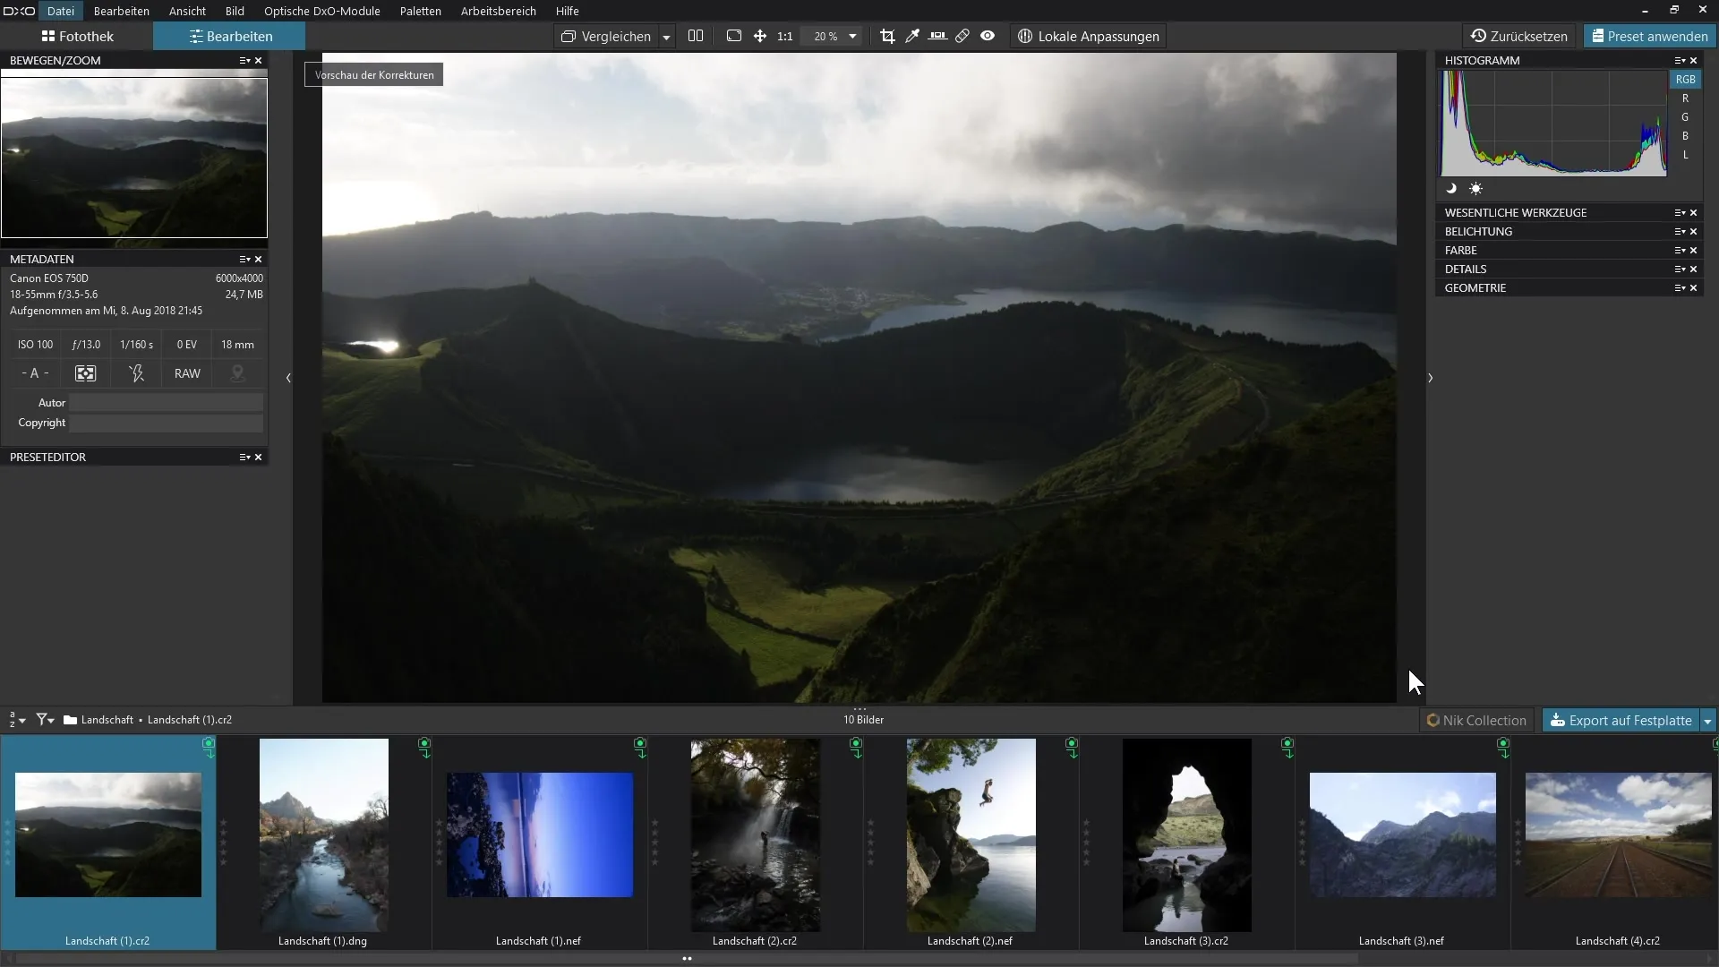Open the filter funnel dropdown

coord(45,720)
